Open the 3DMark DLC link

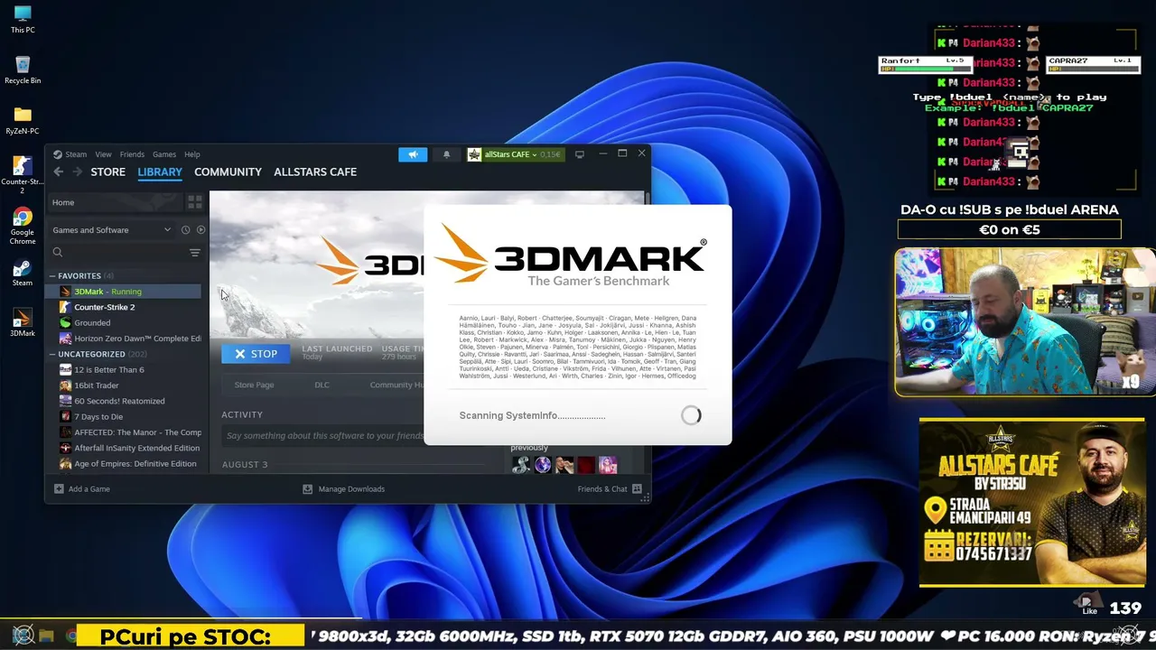tap(322, 385)
